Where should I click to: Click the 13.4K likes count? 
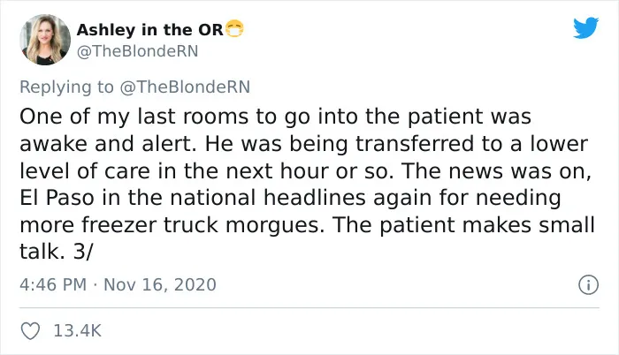pos(78,331)
